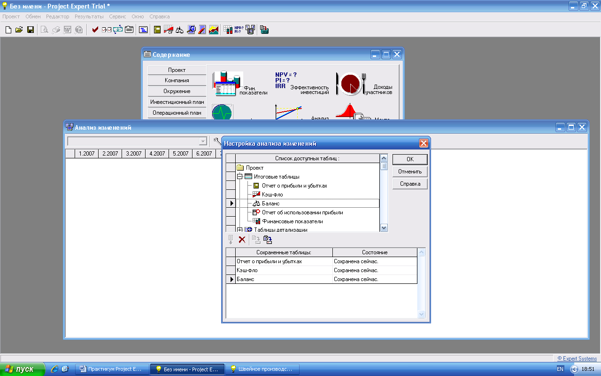Click the save-all-tables icon in the dialog

268,240
